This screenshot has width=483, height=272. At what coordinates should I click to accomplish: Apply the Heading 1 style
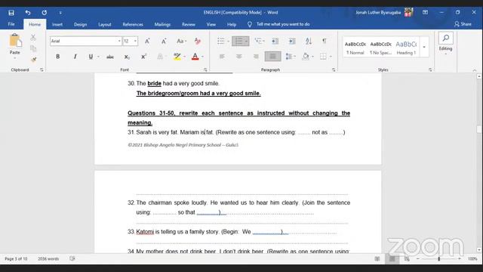(406, 48)
